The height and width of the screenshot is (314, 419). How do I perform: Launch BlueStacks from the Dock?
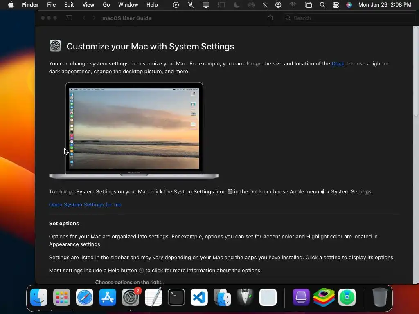(x=324, y=297)
